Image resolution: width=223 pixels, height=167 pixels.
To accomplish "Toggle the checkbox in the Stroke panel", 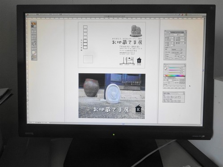I will pyautogui.click(x=164, y=85).
